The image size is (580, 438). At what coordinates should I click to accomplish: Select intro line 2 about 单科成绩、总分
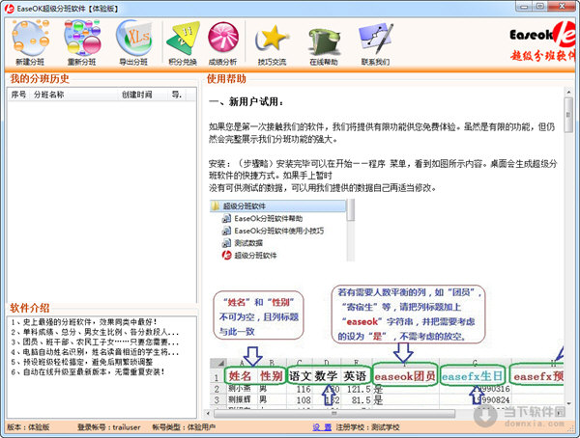click(95, 332)
